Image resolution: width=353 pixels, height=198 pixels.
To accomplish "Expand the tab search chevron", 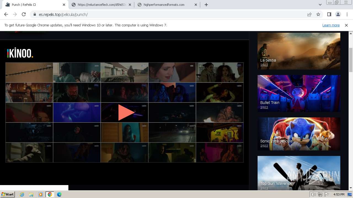I will coord(320,5).
